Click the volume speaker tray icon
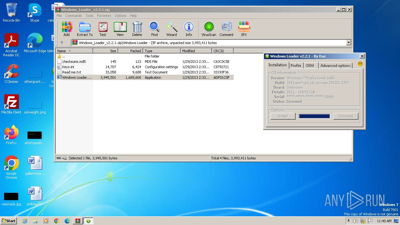 [x=355, y=221]
